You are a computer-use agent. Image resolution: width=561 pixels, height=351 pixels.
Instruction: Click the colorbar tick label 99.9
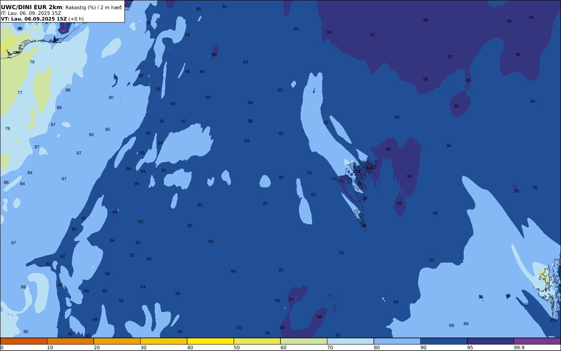[x=519, y=347]
